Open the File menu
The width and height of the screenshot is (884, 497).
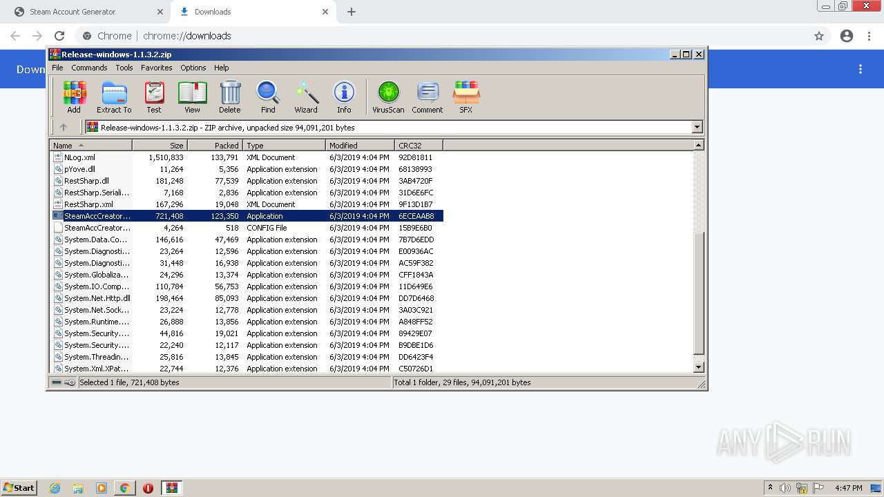[x=57, y=68]
